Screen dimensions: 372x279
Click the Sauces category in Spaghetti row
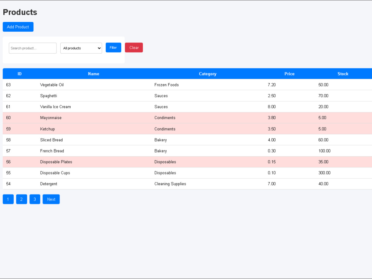[x=161, y=96]
